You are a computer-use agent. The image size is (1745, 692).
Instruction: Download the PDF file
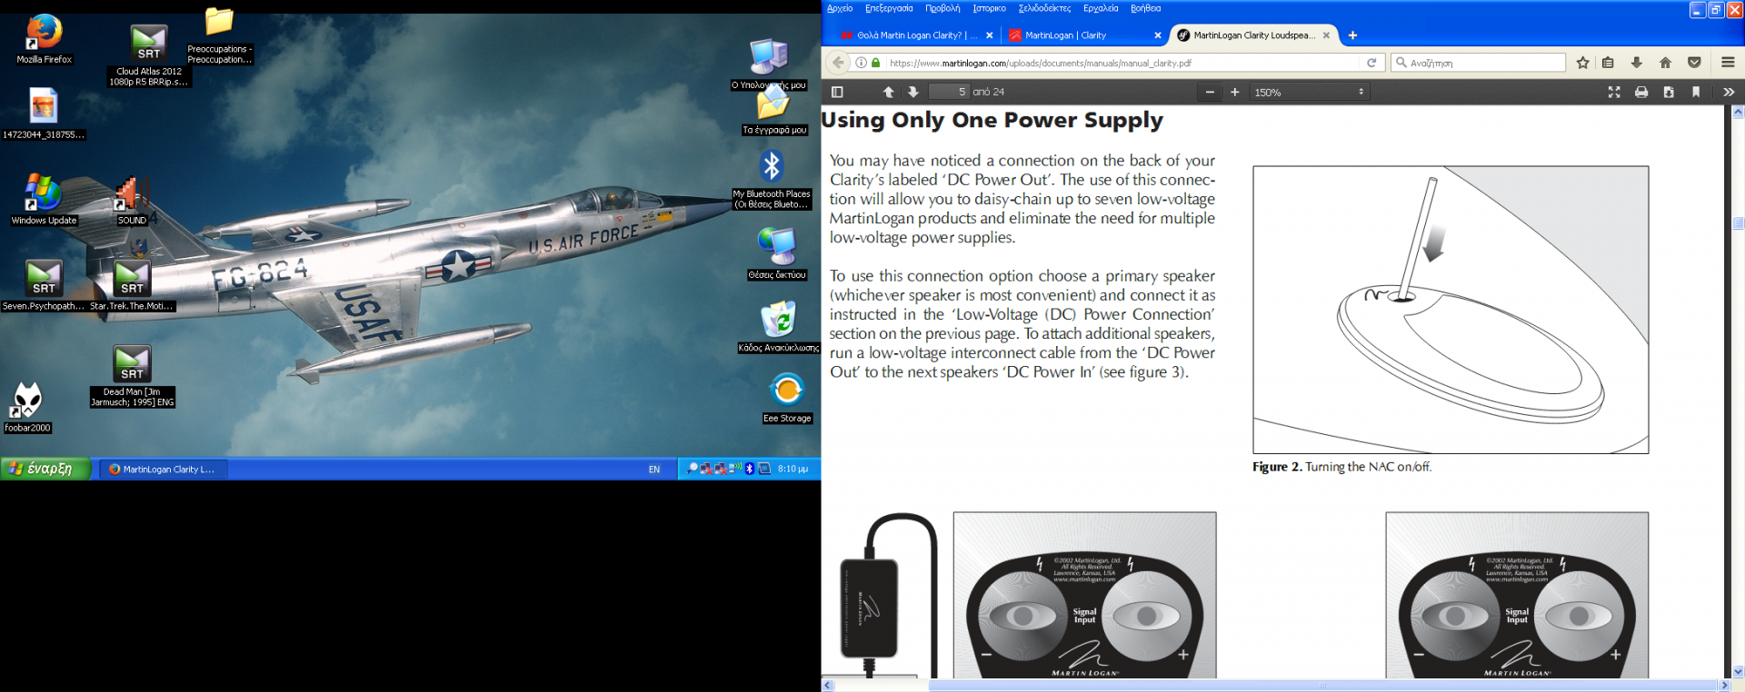[1669, 92]
